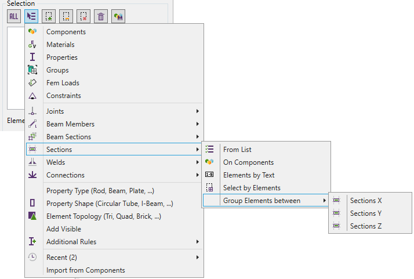The width and height of the screenshot is (414, 279).
Task: Open the Additional Rules submenu
Action: click(x=71, y=242)
